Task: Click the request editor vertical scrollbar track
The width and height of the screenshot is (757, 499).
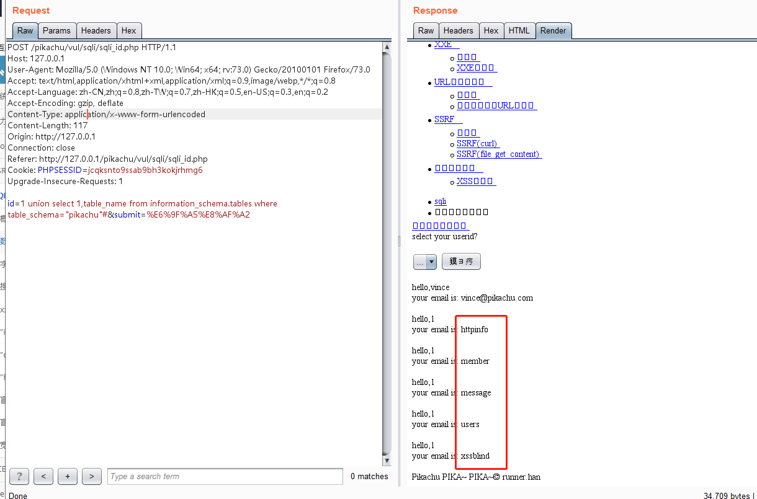Action: tap(387, 254)
